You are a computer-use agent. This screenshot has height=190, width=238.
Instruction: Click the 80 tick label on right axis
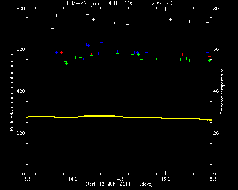point(216,8)
